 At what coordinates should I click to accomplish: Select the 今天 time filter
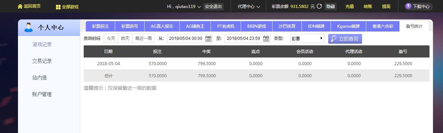tap(111, 38)
